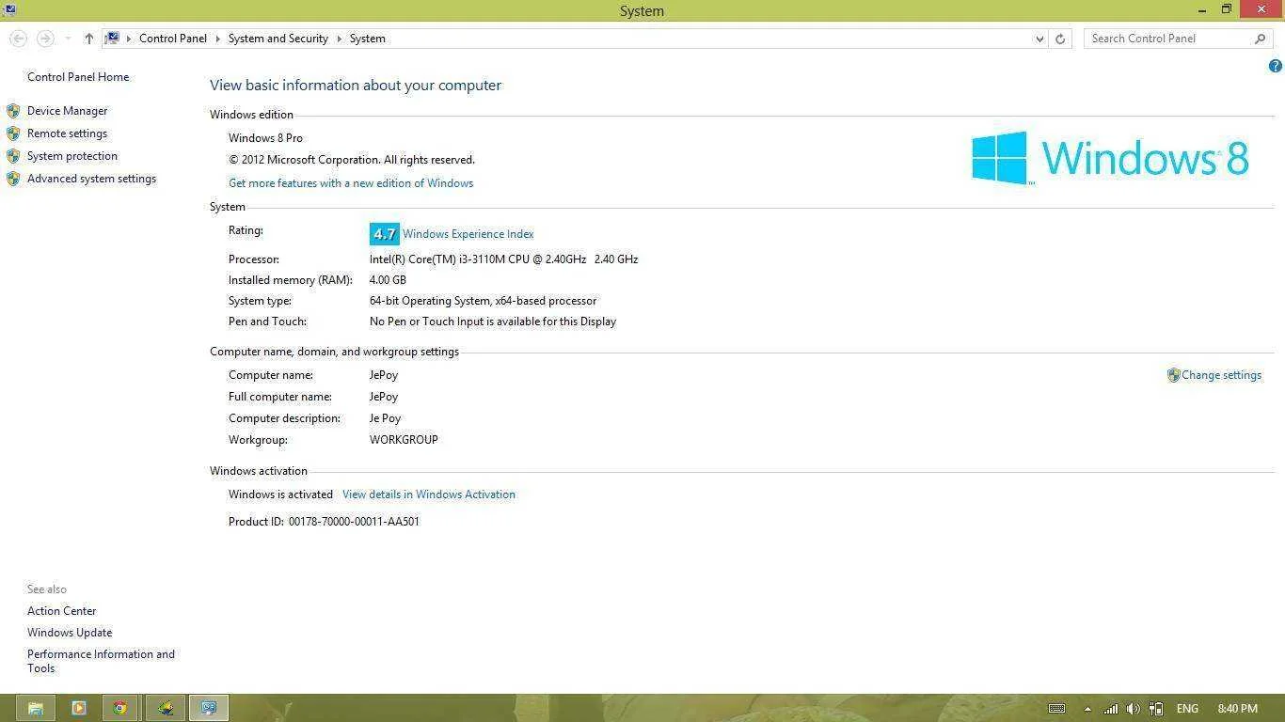Open Device Manager
Viewport: 1285px width, 722px height.
pos(67,111)
